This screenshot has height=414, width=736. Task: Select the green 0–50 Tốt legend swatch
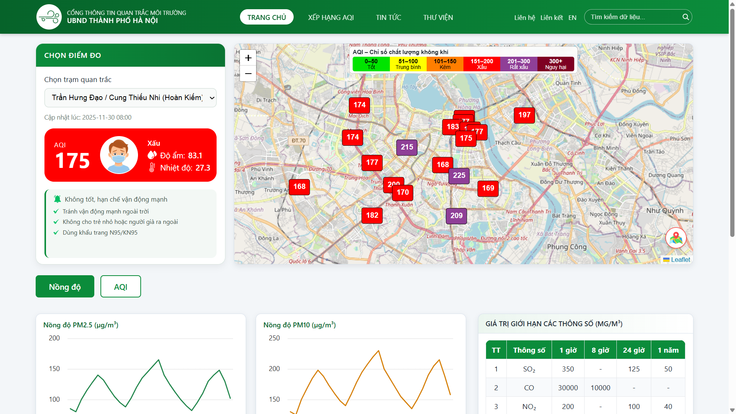coord(371,64)
